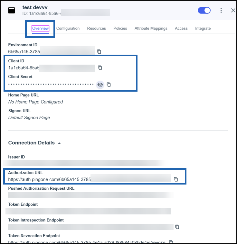Click the ID text under the title
This screenshot has width=237, height=244.
(42, 14)
